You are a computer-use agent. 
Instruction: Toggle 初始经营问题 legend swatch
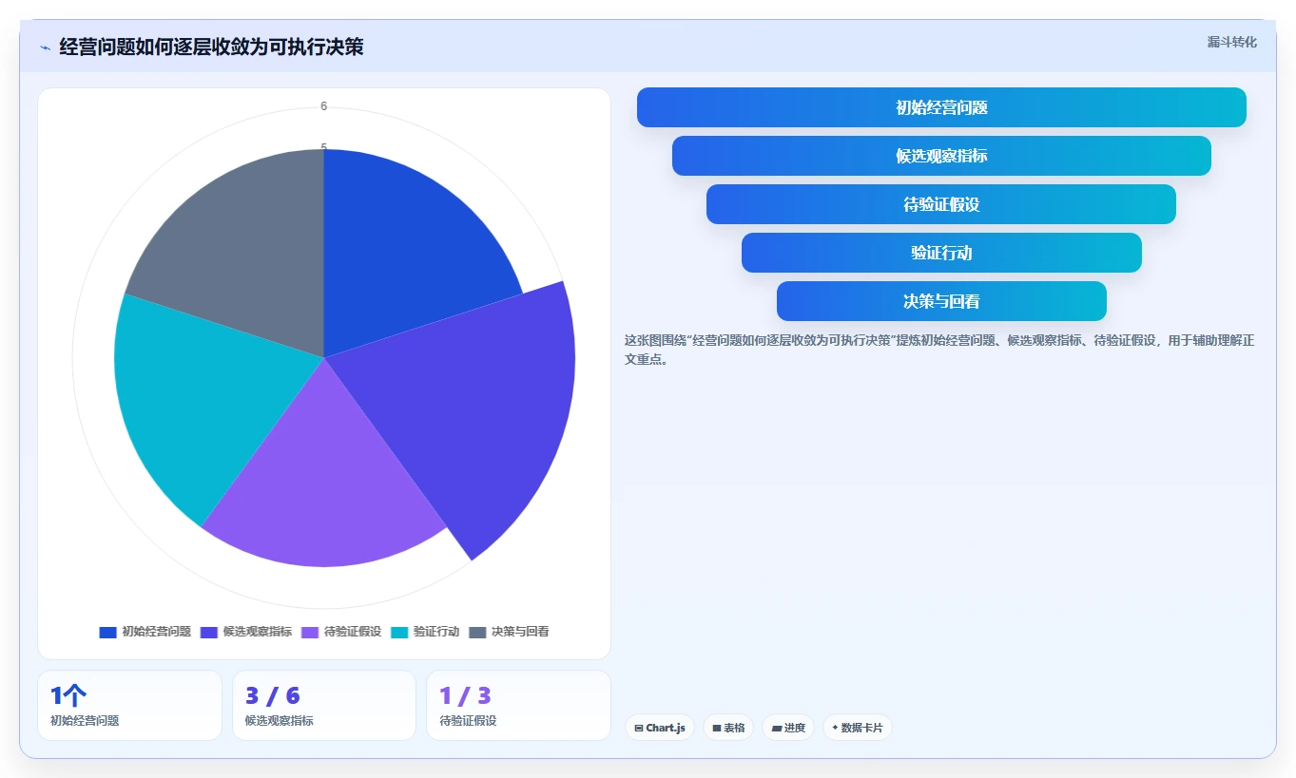(107, 632)
